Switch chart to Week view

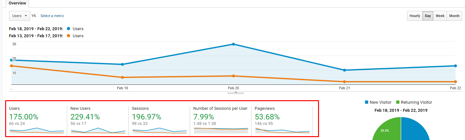coord(440,16)
